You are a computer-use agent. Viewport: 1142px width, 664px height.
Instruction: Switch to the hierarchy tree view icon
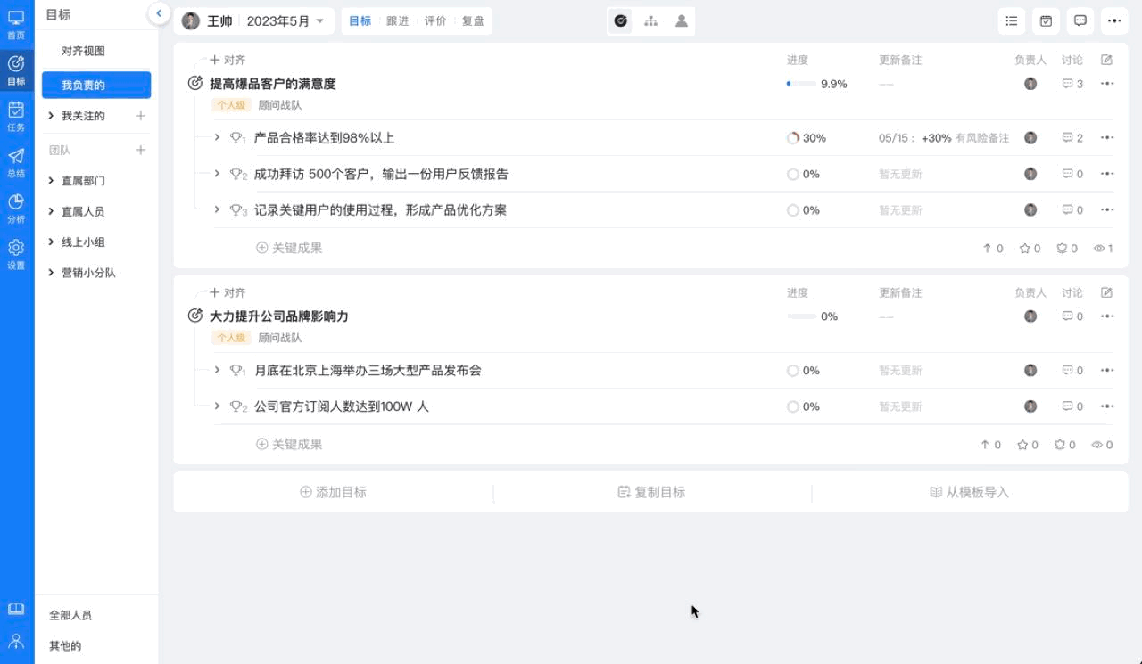click(x=651, y=21)
